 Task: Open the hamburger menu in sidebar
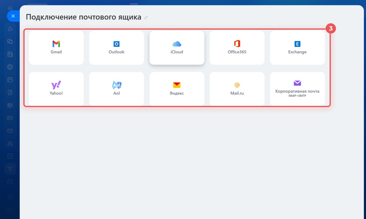click(10, 8)
